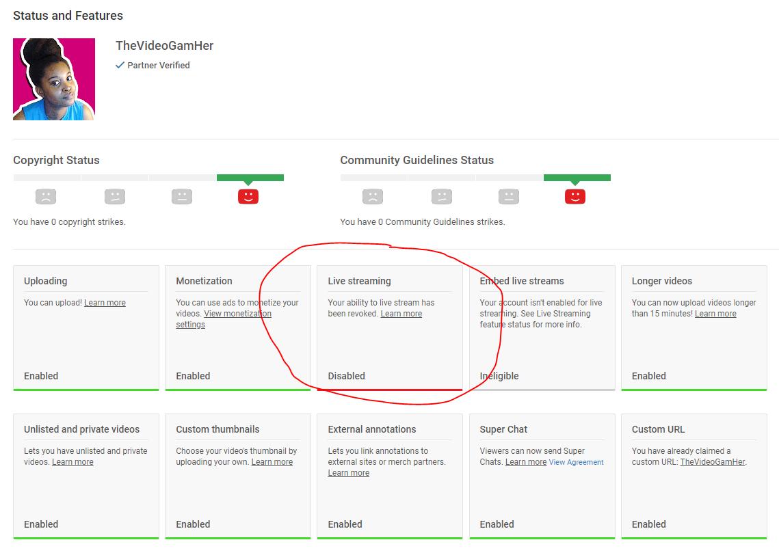The image size is (779, 555).
Task: Click the gray neutral face under Community Guidelines Status
Action: pos(509,197)
